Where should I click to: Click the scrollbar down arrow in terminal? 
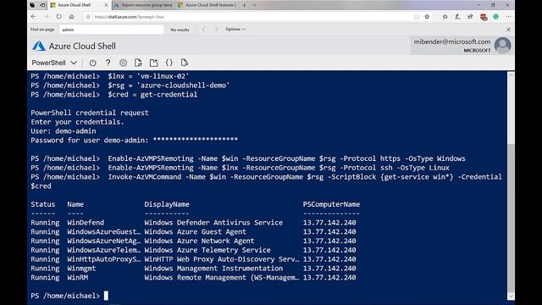pyautogui.click(x=511, y=297)
